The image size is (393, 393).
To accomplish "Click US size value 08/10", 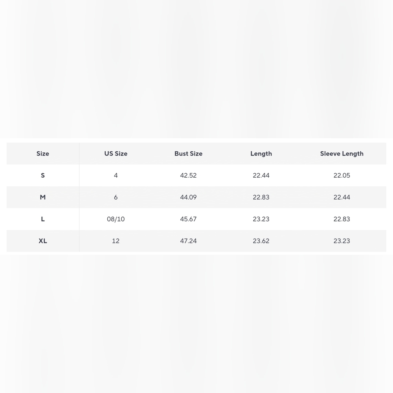I will click(x=116, y=219).
